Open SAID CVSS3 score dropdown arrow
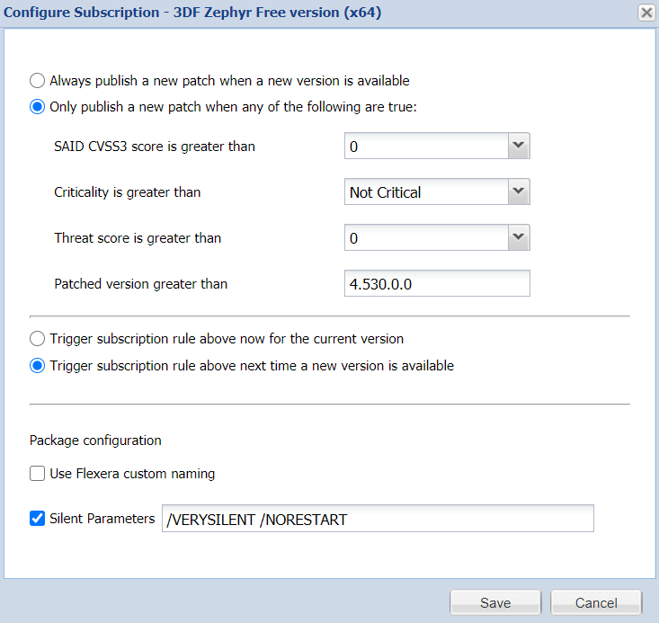 click(519, 146)
